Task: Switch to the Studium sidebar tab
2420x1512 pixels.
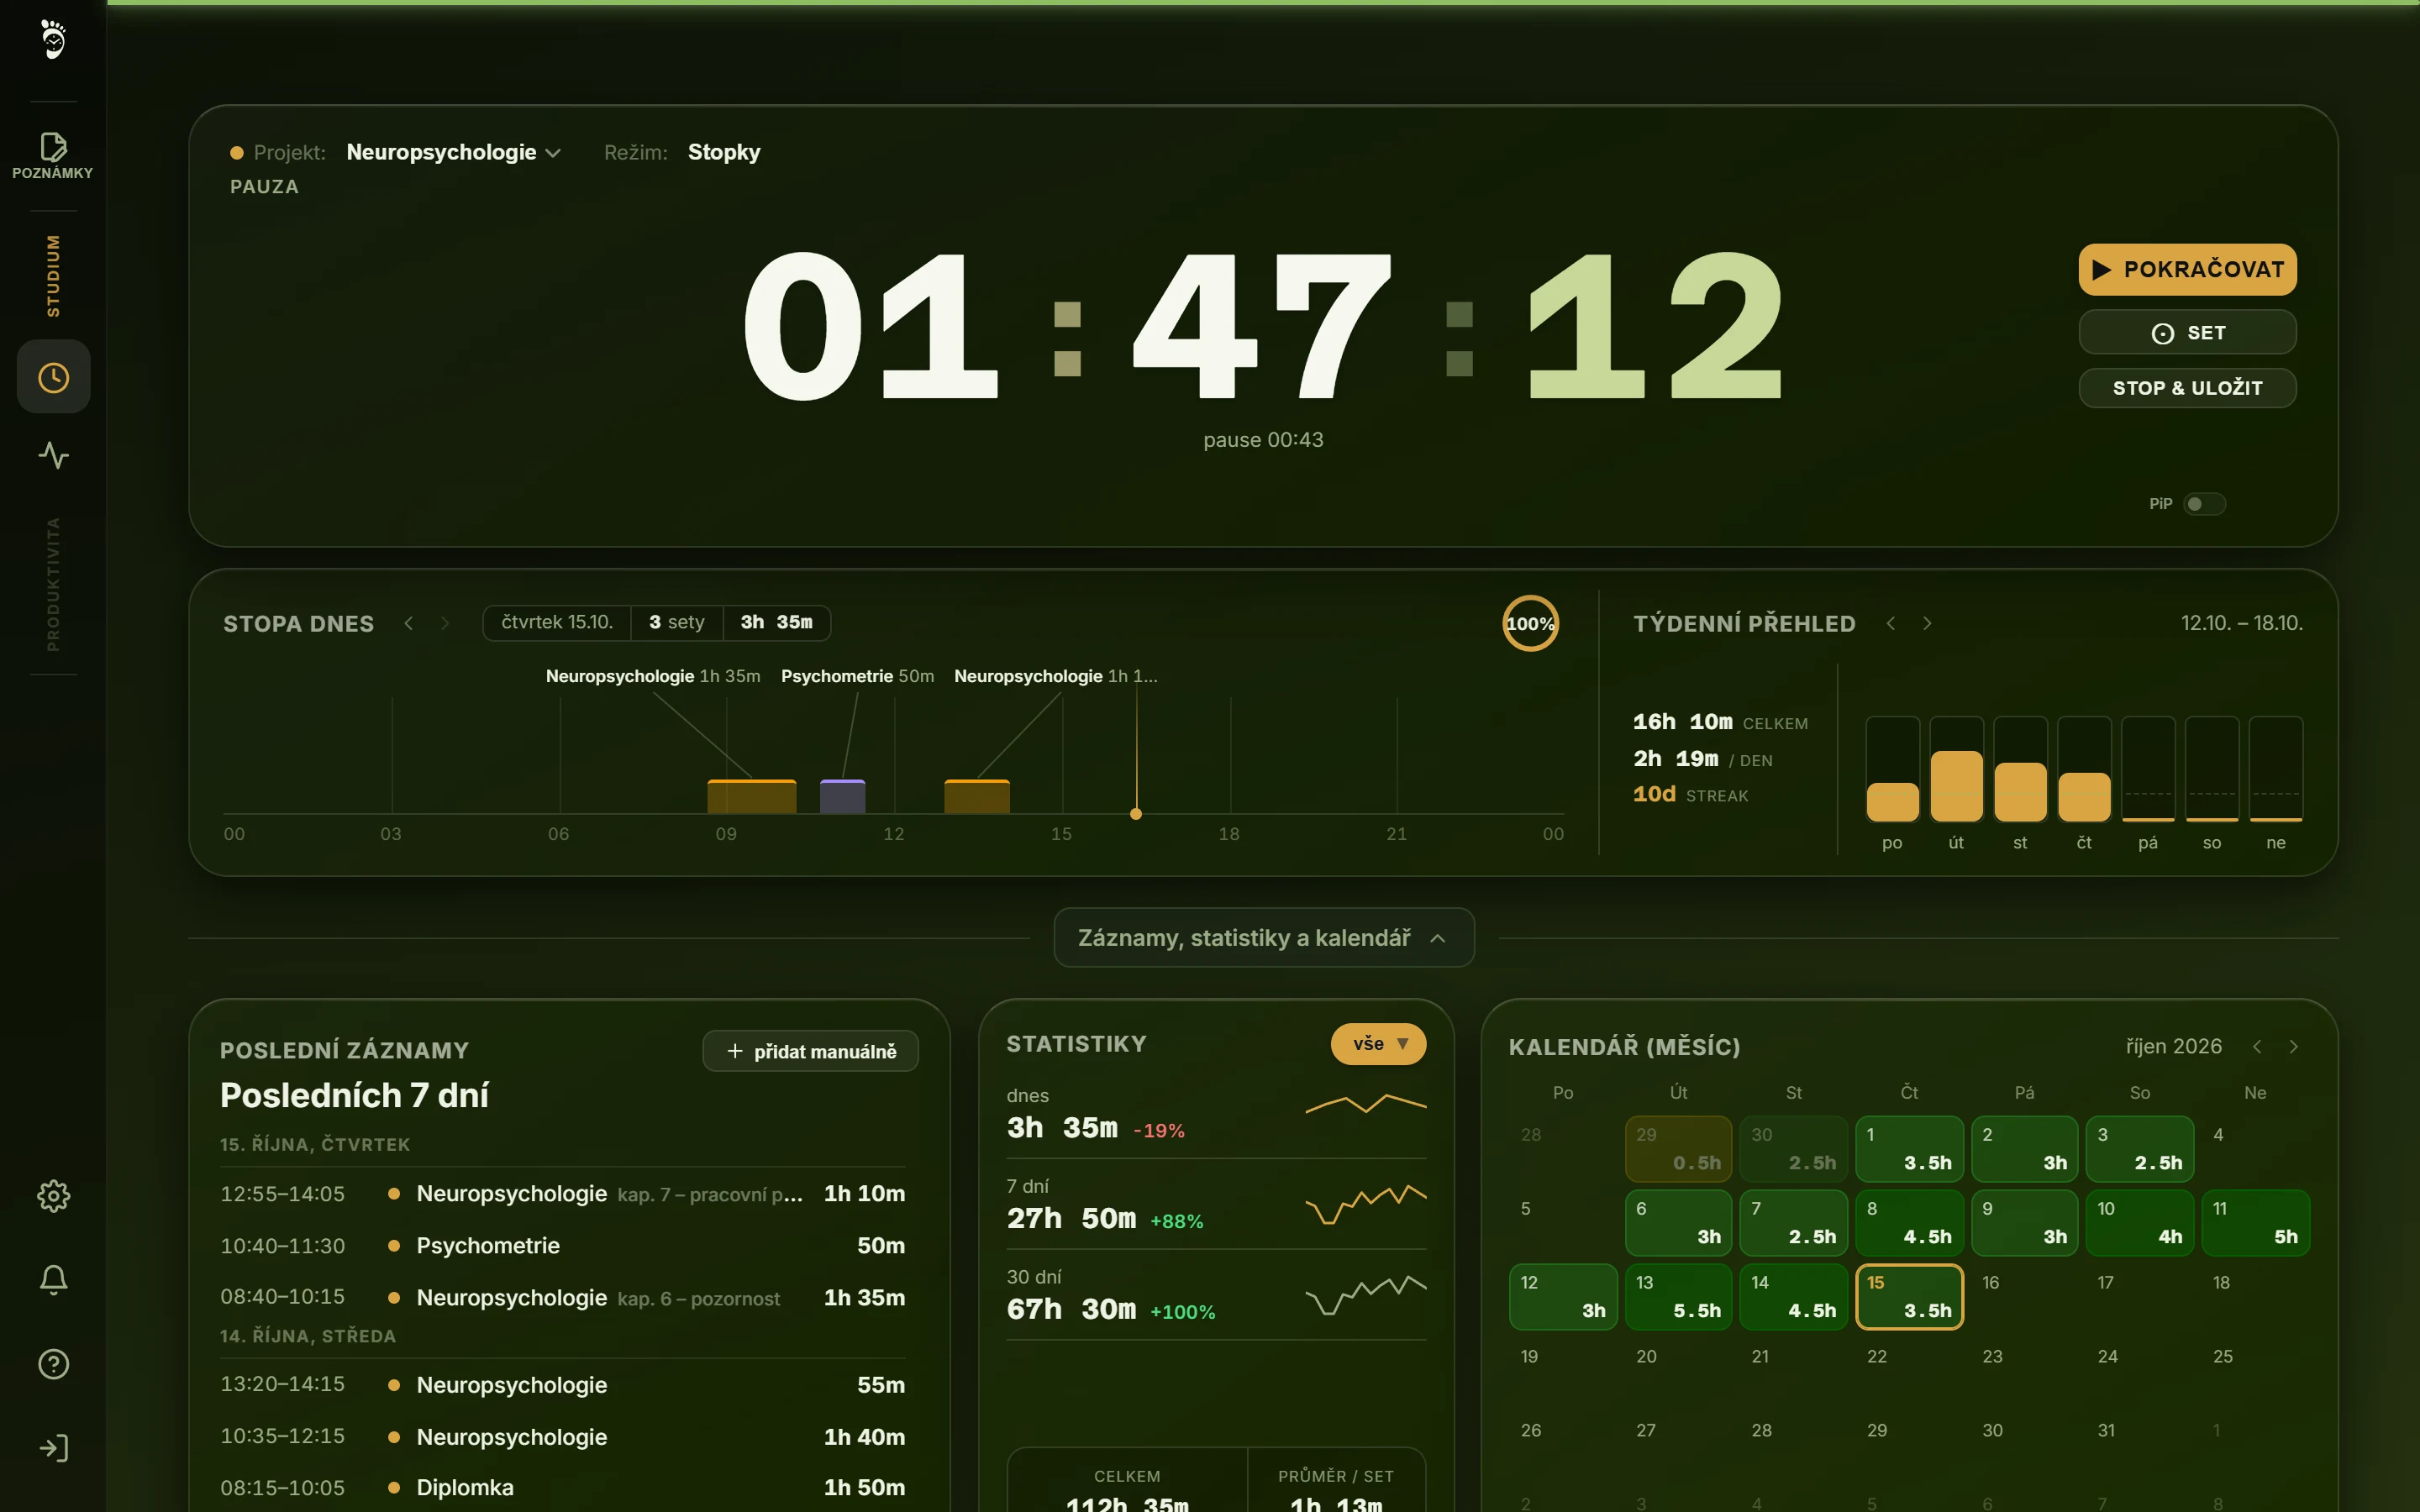Action: (53, 276)
